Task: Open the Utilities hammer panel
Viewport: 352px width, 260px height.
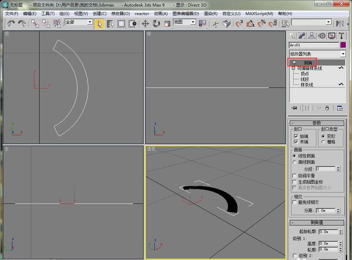Action: [341, 36]
